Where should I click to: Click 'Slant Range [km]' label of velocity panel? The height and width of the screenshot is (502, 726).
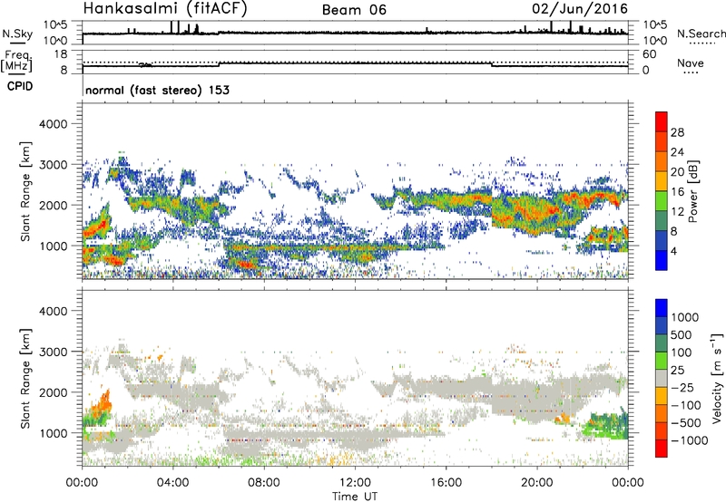[x=25, y=379]
